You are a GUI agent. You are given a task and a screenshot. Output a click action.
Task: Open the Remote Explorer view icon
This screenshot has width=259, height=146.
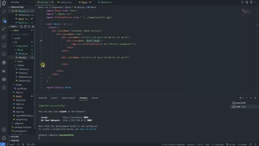tap(4, 45)
